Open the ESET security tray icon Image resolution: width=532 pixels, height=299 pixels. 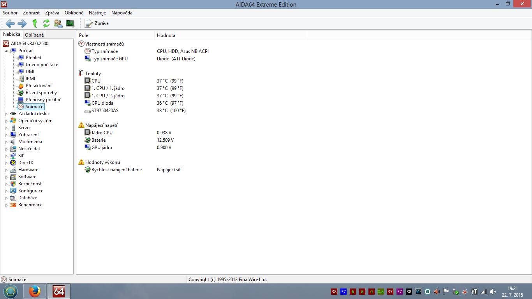coord(428,292)
